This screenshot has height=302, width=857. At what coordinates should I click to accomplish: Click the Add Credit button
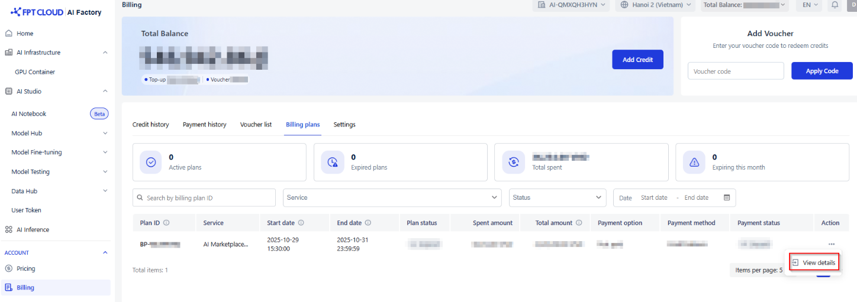[637, 60]
